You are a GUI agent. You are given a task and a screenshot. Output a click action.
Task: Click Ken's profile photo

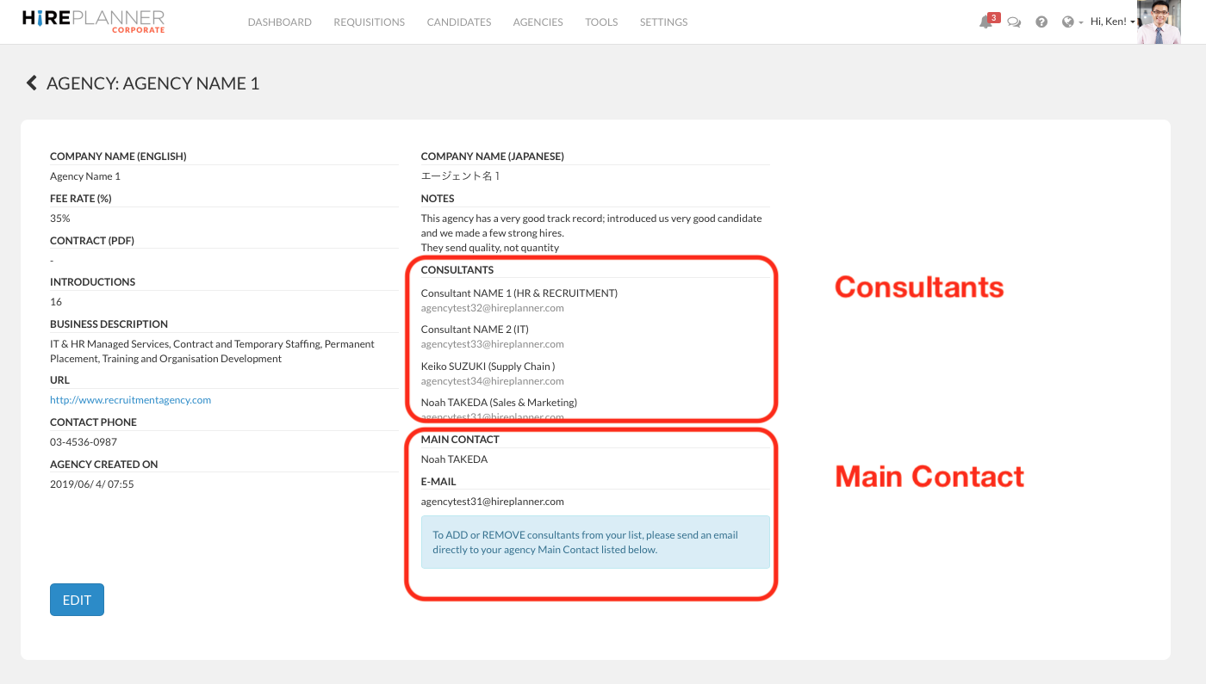click(x=1158, y=22)
